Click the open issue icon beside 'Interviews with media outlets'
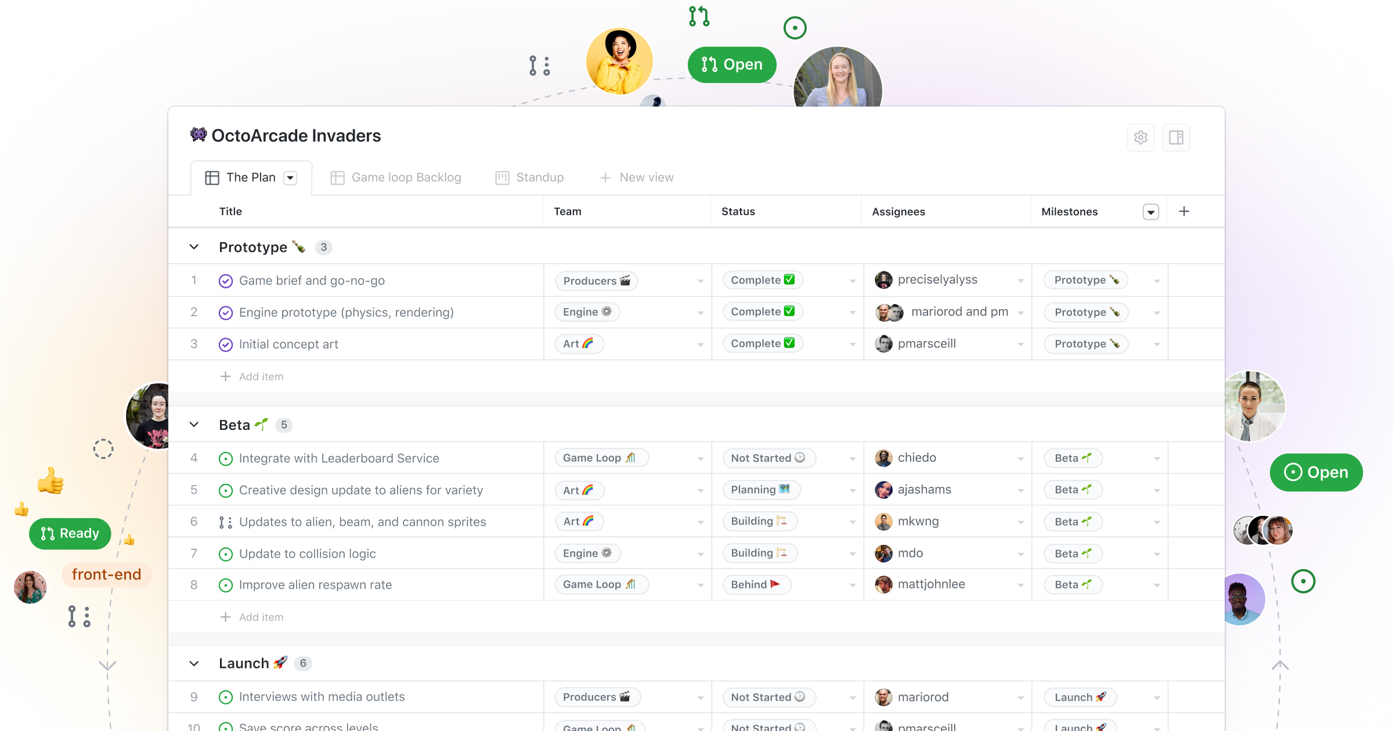Image resolution: width=1393 pixels, height=731 pixels. pos(226,697)
